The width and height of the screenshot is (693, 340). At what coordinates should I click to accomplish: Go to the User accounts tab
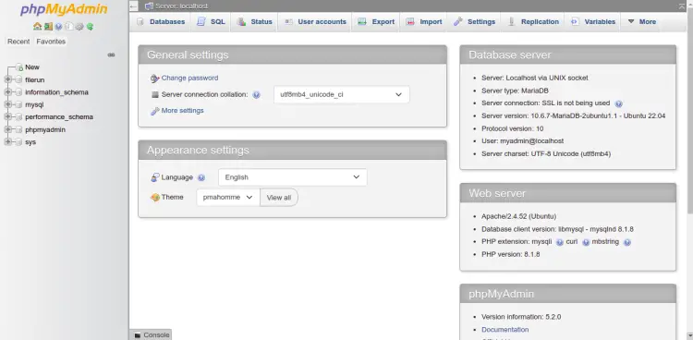coord(315,21)
